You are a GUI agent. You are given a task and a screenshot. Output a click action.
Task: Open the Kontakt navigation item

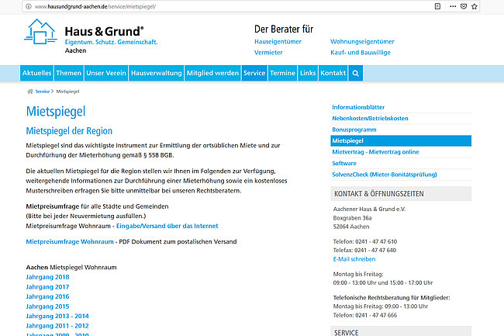pos(333,73)
